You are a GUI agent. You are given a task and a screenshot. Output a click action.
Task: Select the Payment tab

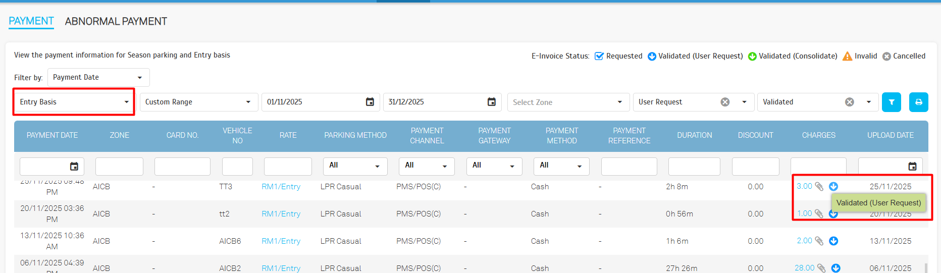(31, 21)
